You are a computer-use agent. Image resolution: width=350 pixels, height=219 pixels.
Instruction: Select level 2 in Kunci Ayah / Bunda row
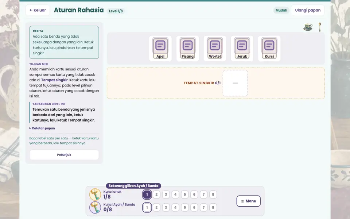[156, 207]
